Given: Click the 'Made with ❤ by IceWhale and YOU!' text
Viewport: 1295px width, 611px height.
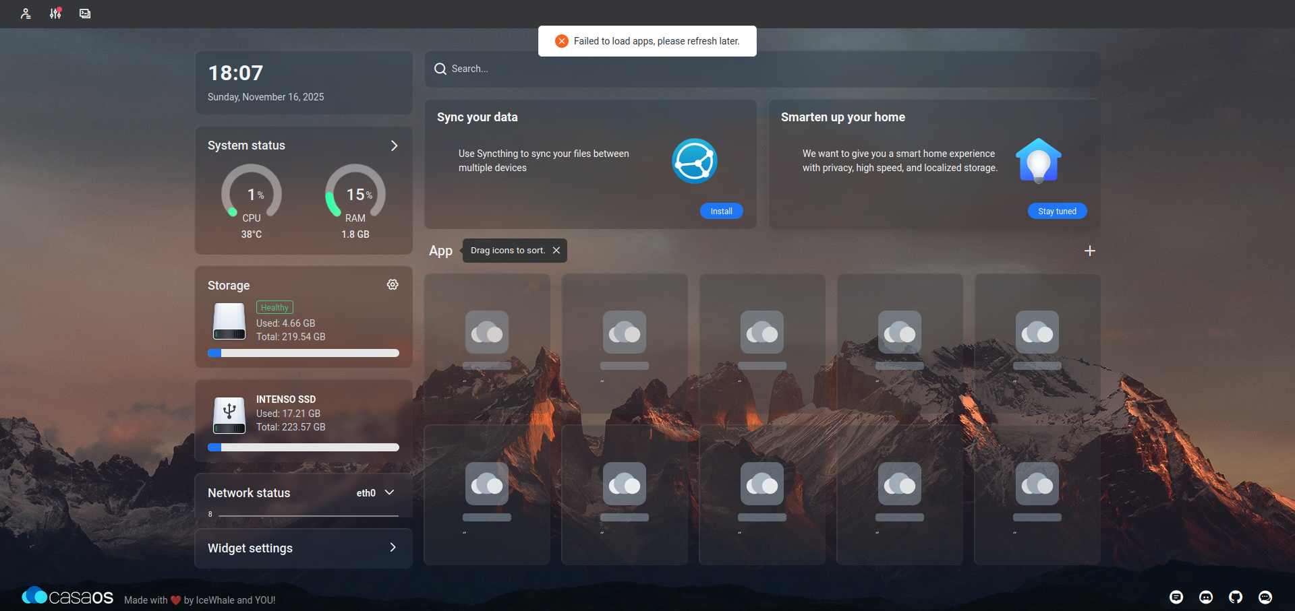Looking at the screenshot, I should pos(200,600).
